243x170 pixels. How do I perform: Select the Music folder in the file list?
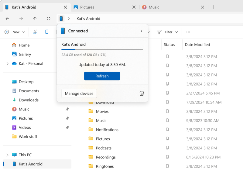tap(101, 121)
